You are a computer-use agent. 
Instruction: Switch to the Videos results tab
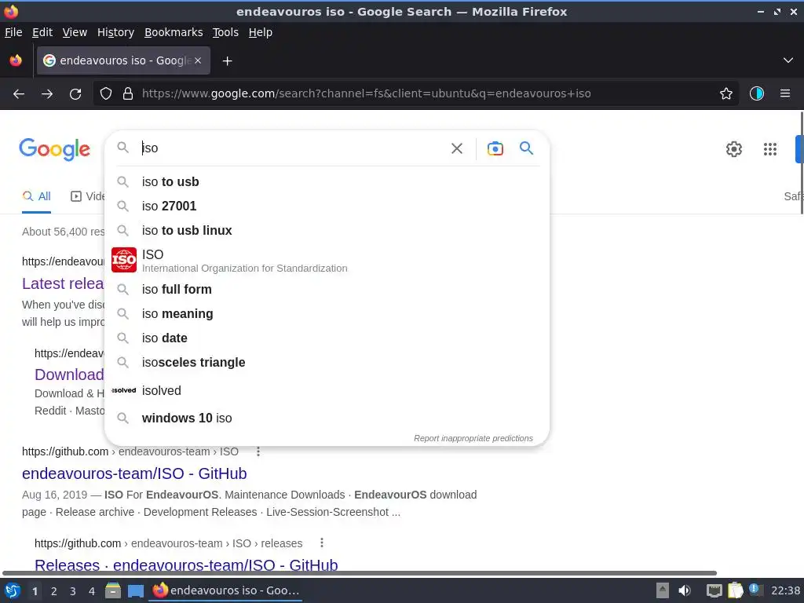click(87, 196)
